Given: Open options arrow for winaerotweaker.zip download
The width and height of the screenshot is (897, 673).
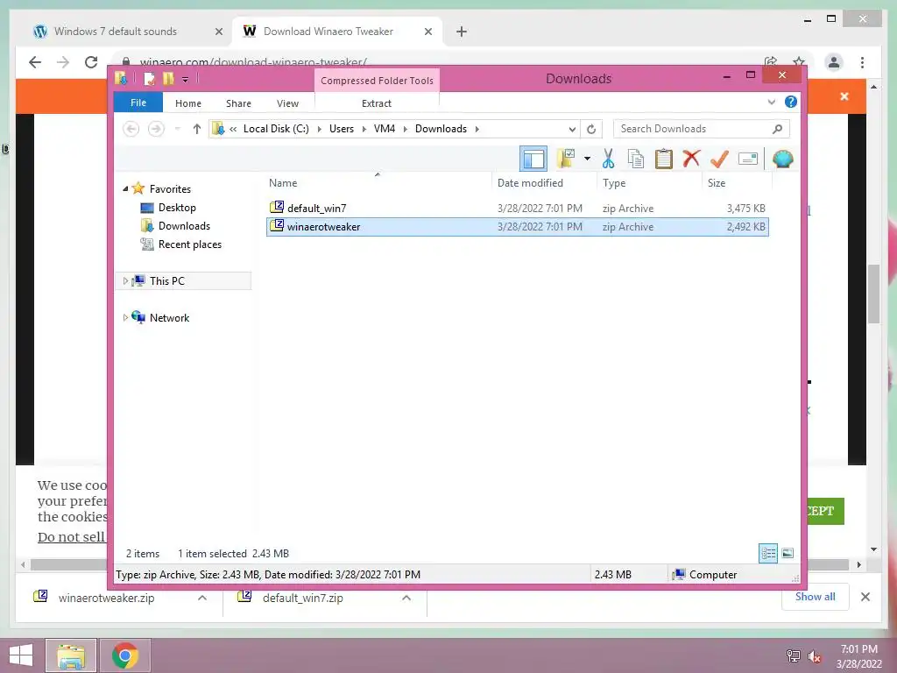Looking at the screenshot, I should pos(202,598).
